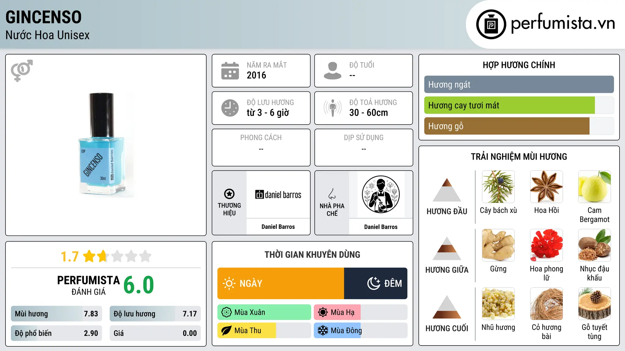Select the Cỏ hương bài note image
The width and height of the screenshot is (625, 351).
click(x=547, y=304)
